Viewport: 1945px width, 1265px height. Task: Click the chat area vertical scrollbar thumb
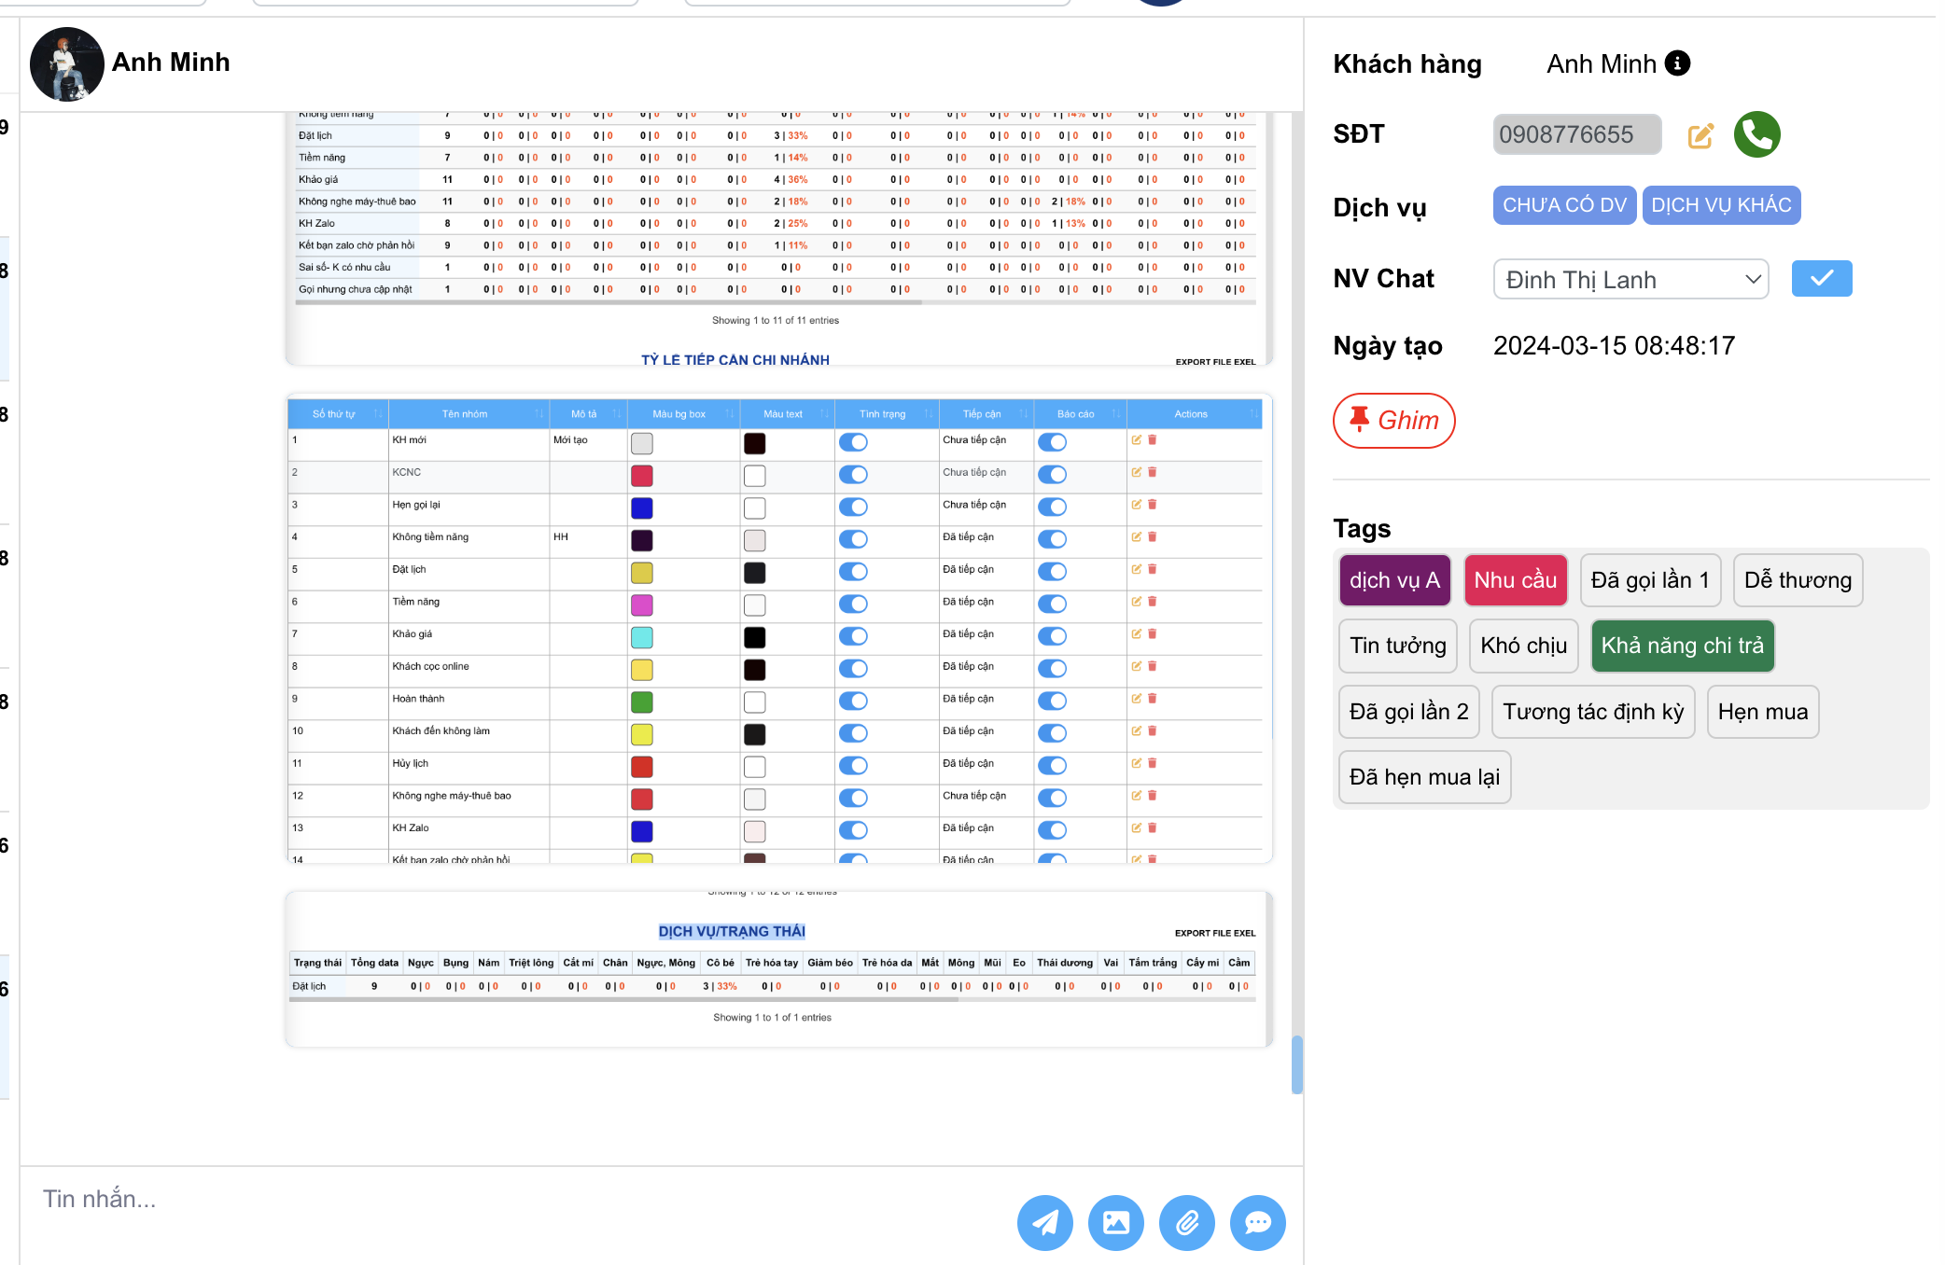pyautogui.click(x=1296, y=1063)
